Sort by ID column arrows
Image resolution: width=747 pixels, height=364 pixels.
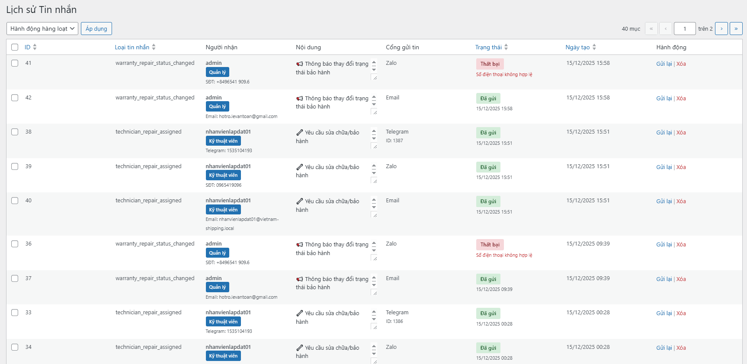(35, 47)
